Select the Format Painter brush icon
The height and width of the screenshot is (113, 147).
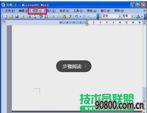pos(70,16)
